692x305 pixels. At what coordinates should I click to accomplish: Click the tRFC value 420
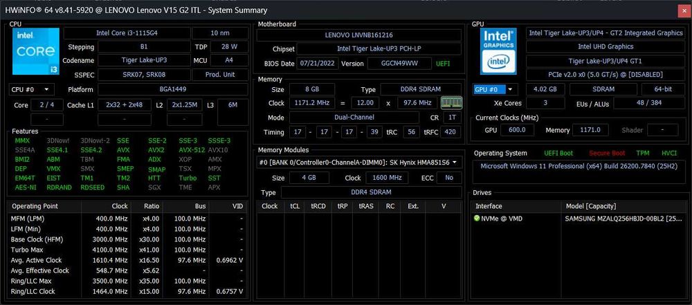pos(450,132)
